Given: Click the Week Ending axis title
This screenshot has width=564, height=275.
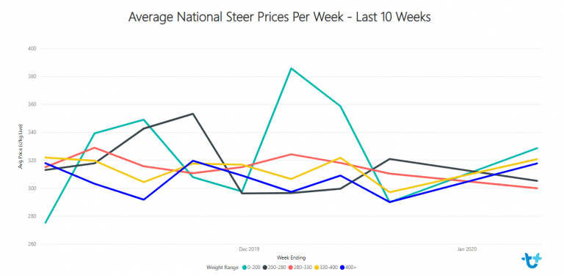Looking at the screenshot, I should pos(292,257).
